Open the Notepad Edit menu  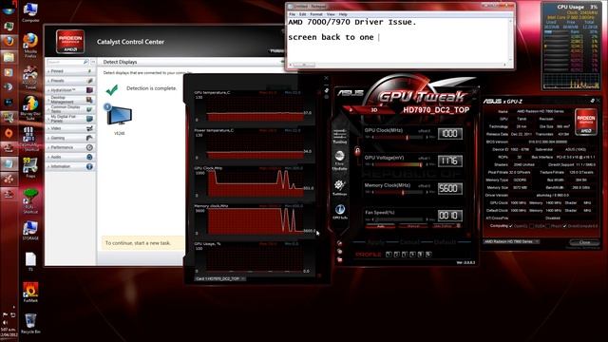302,14
